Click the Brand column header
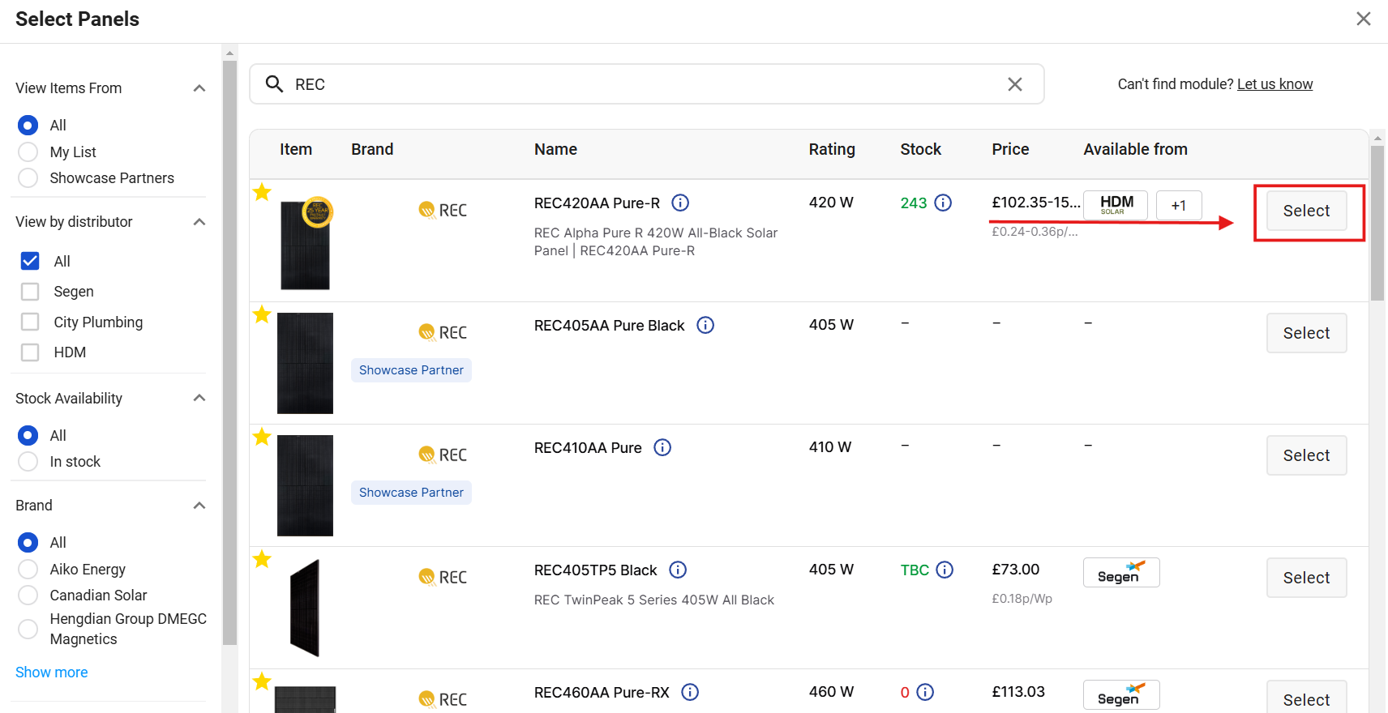Image resolution: width=1388 pixels, height=713 pixels. [x=372, y=149]
